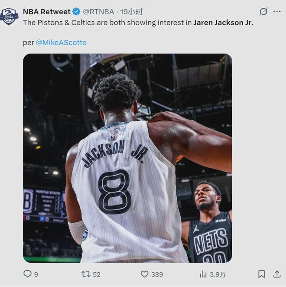Click the blue verified badge
Viewport: 286px width, 287px height.
[x=76, y=12]
